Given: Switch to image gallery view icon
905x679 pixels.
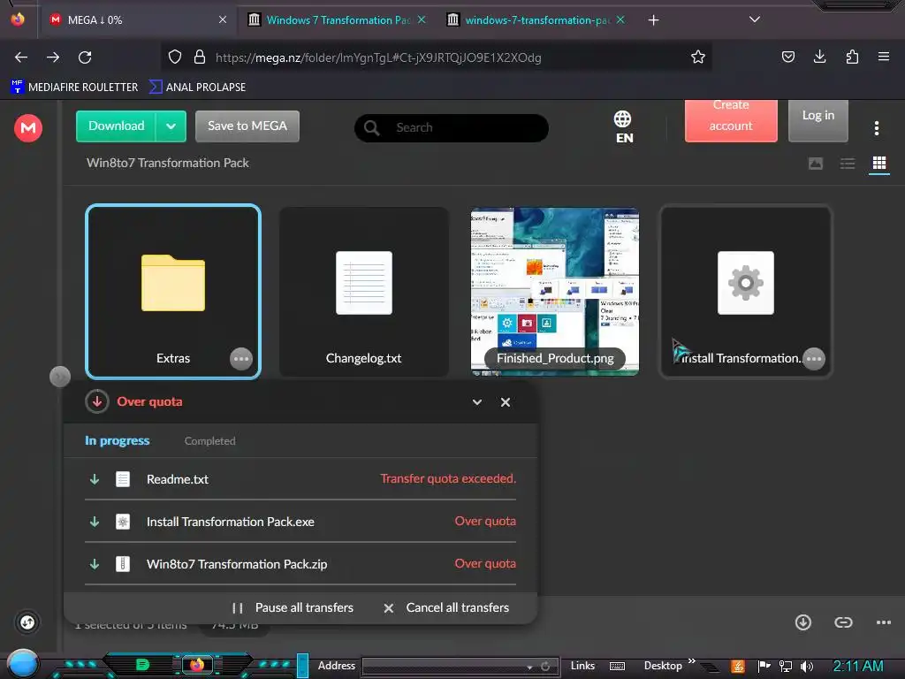Looking at the screenshot, I should point(816,164).
